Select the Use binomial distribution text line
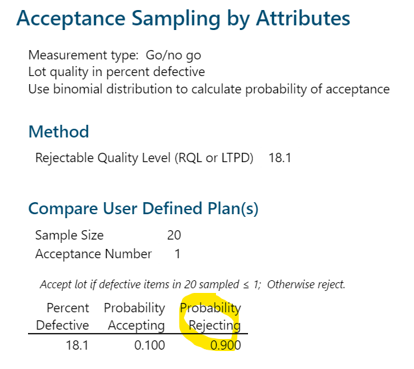This screenshot has width=414, height=369. [209, 89]
